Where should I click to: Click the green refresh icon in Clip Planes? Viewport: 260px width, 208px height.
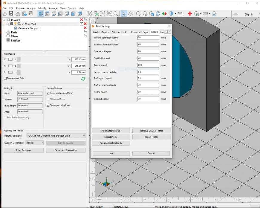83,79
